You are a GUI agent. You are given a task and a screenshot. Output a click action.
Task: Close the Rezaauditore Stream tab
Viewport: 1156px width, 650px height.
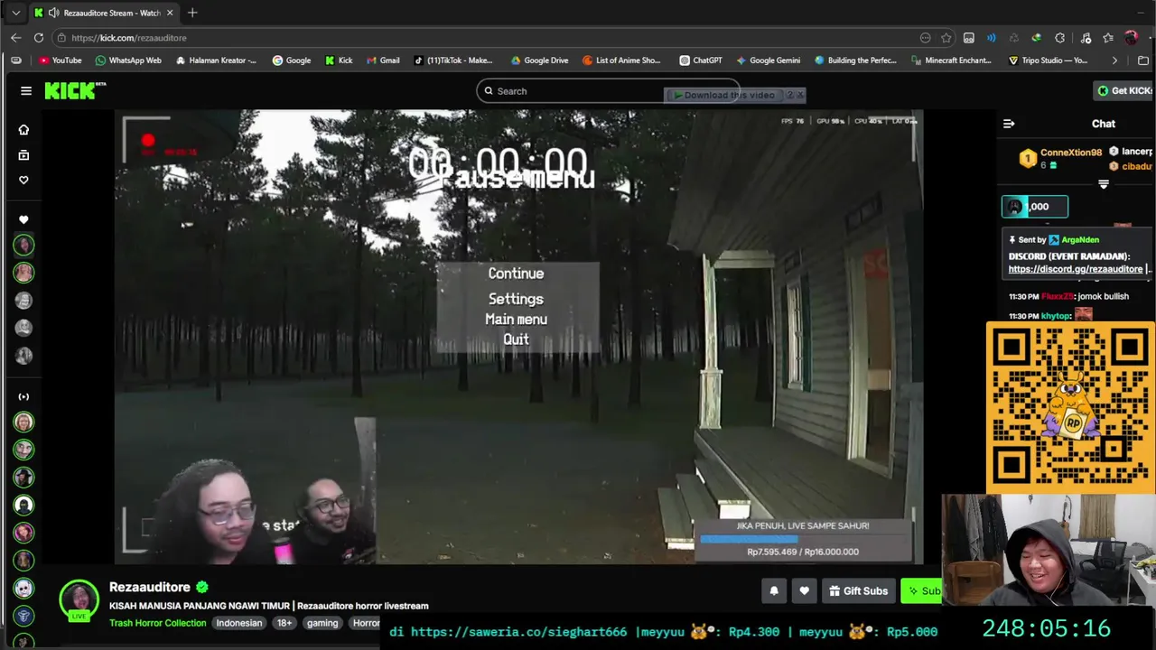point(169,13)
